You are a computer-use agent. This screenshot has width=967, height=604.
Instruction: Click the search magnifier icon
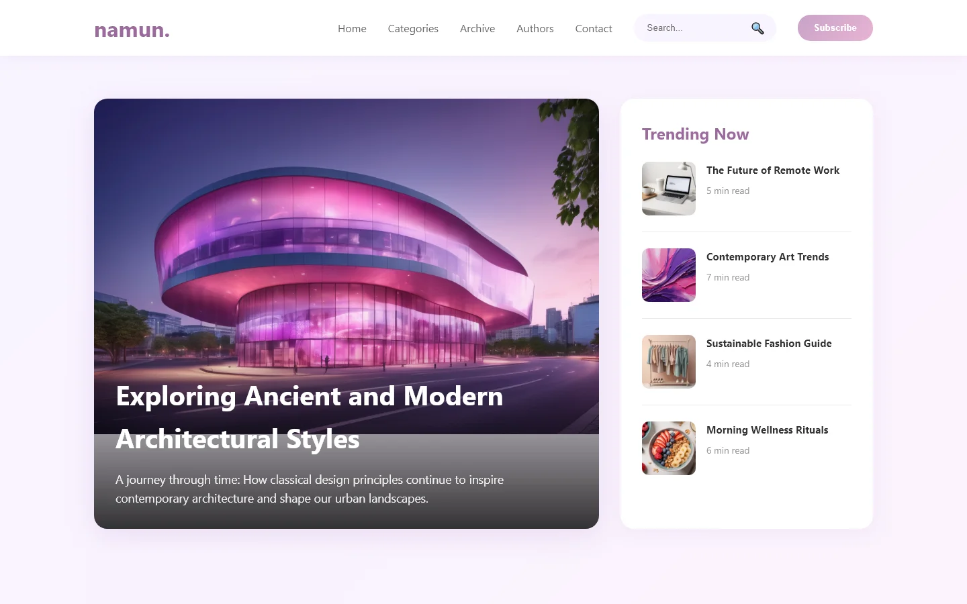point(757,28)
